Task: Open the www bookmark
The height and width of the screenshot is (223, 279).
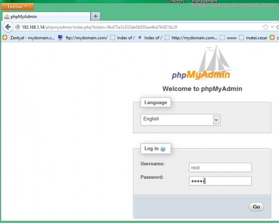Action: 228,38
